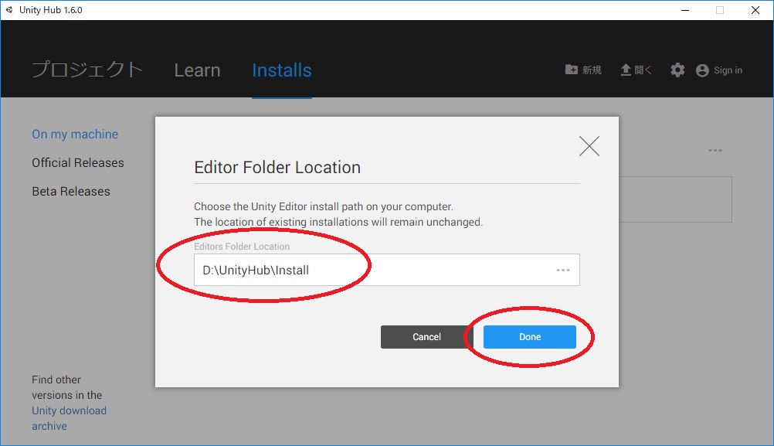Click the open project upload icon

(x=626, y=70)
